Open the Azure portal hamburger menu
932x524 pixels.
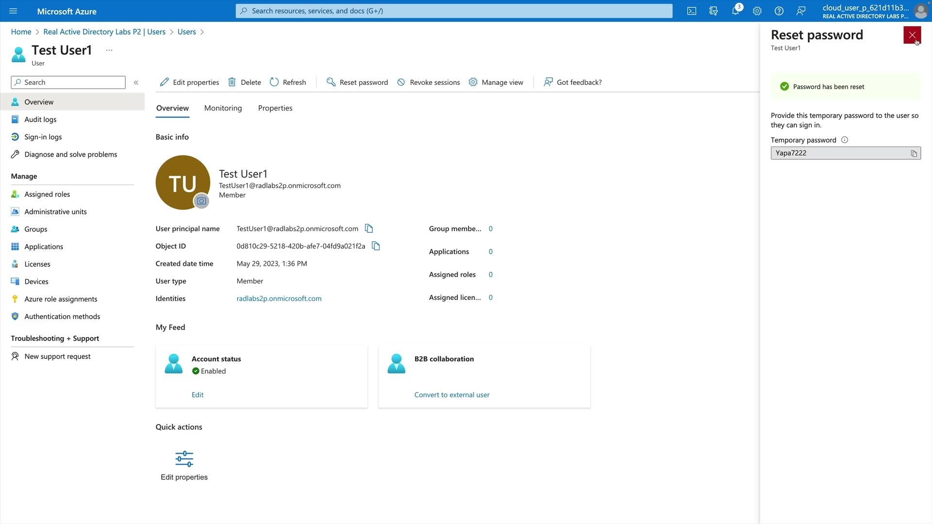pyautogui.click(x=13, y=11)
